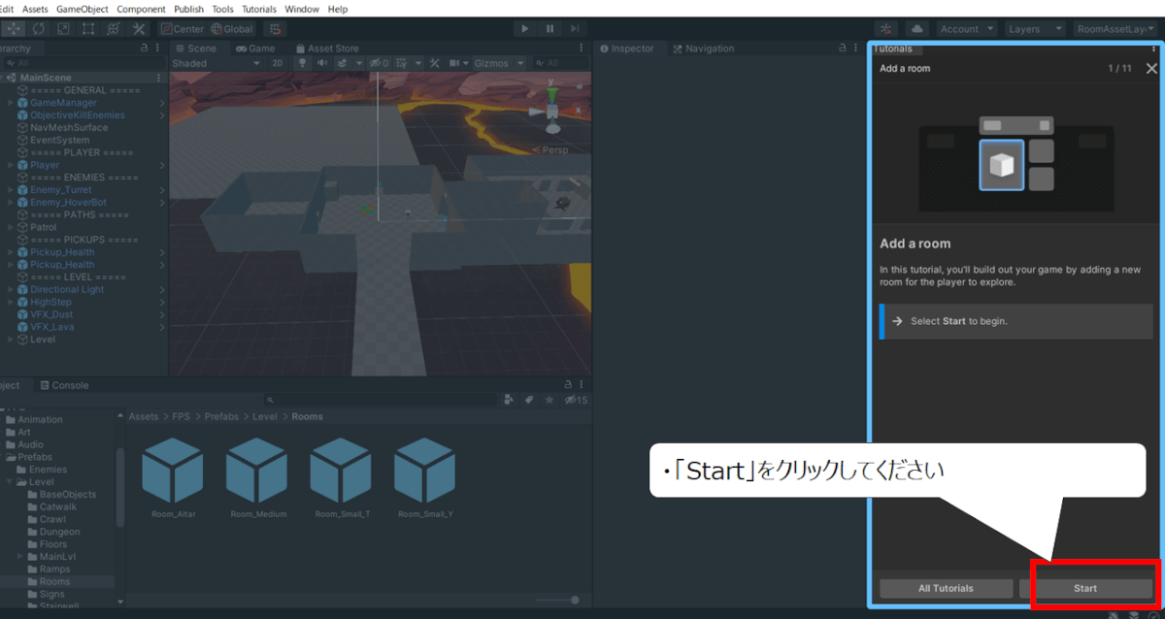
Task: Select the Rotate tool in toolbar
Action: 41,29
